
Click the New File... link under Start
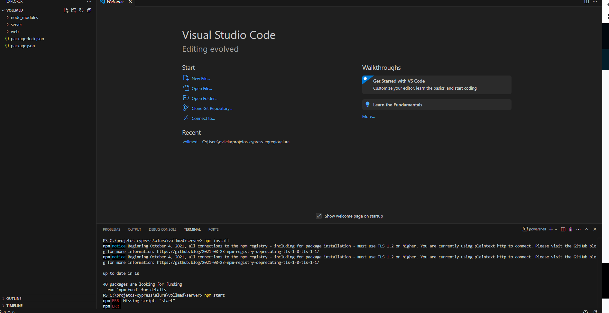tap(201, 78)
